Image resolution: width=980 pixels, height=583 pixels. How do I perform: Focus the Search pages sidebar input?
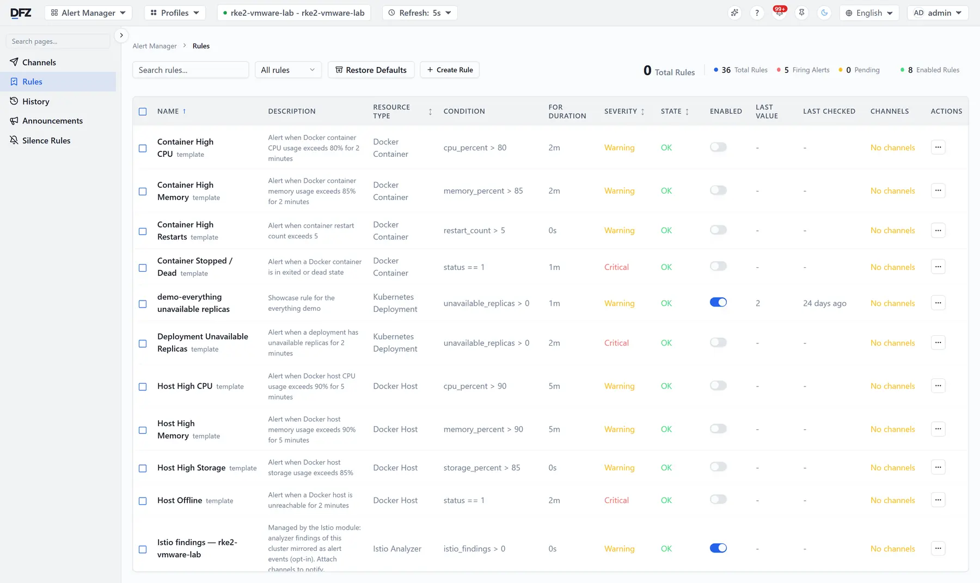pyautogui.click(x=58, y=41)
